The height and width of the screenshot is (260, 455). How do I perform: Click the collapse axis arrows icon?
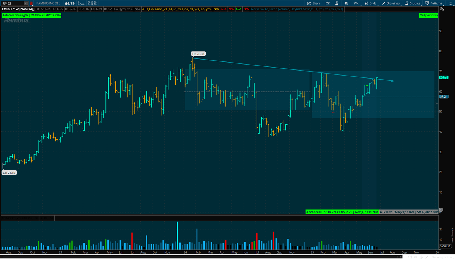442,9
